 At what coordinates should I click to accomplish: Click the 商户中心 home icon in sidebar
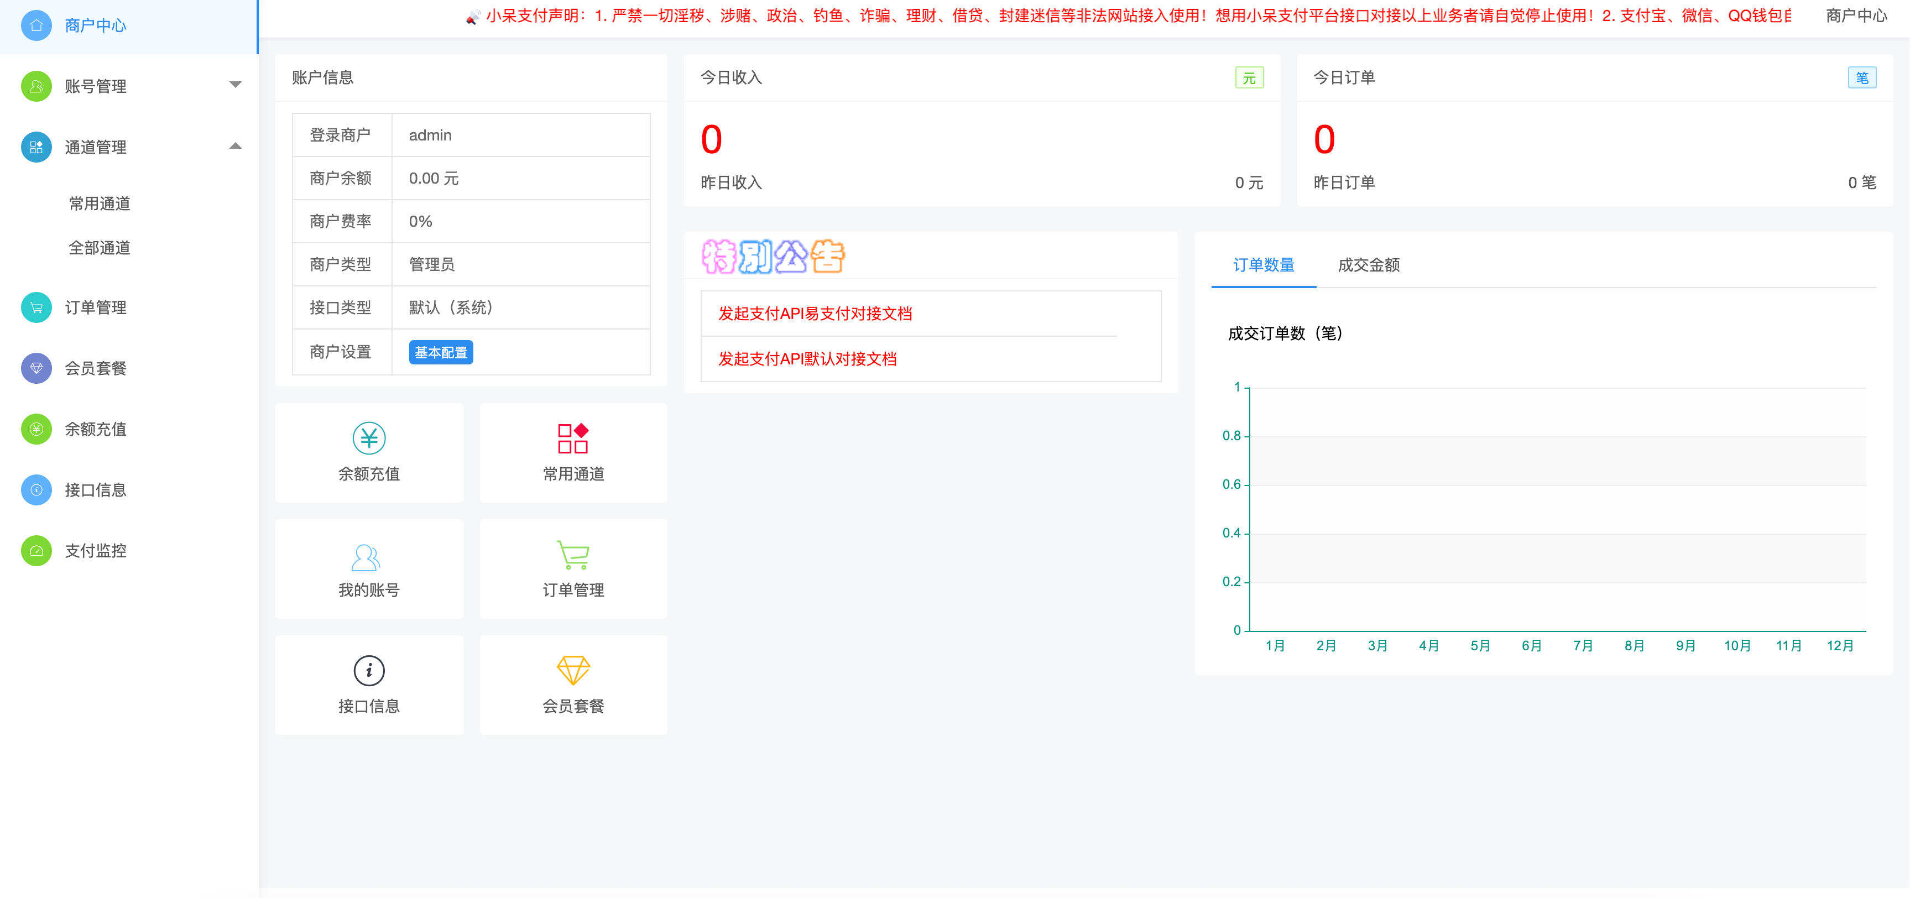35,24
